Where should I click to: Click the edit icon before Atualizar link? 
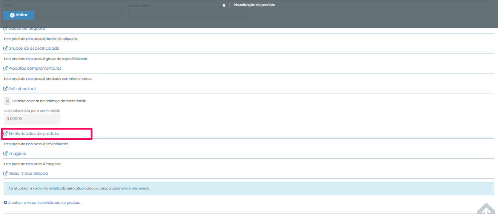tap(5, 203)
